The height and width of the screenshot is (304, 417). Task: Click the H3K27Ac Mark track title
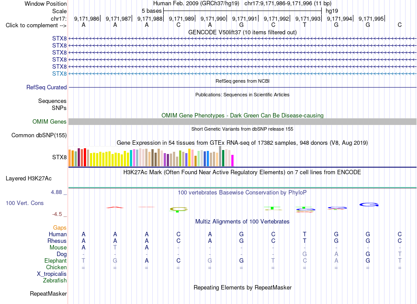(x=242, y=172)
